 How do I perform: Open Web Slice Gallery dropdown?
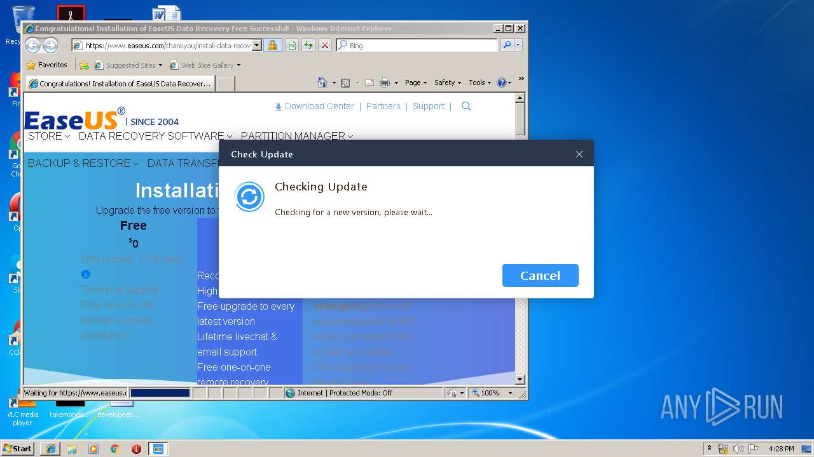coord(205,65)
